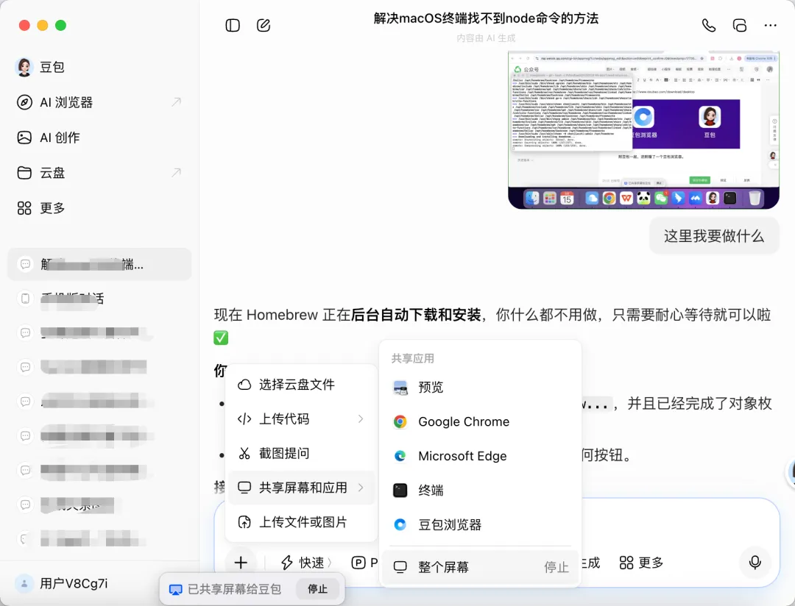
Task: Click the conversation title 解决macOS终端找不到node命令的方法
Action: pyautogui.click(x=486, y=18)
